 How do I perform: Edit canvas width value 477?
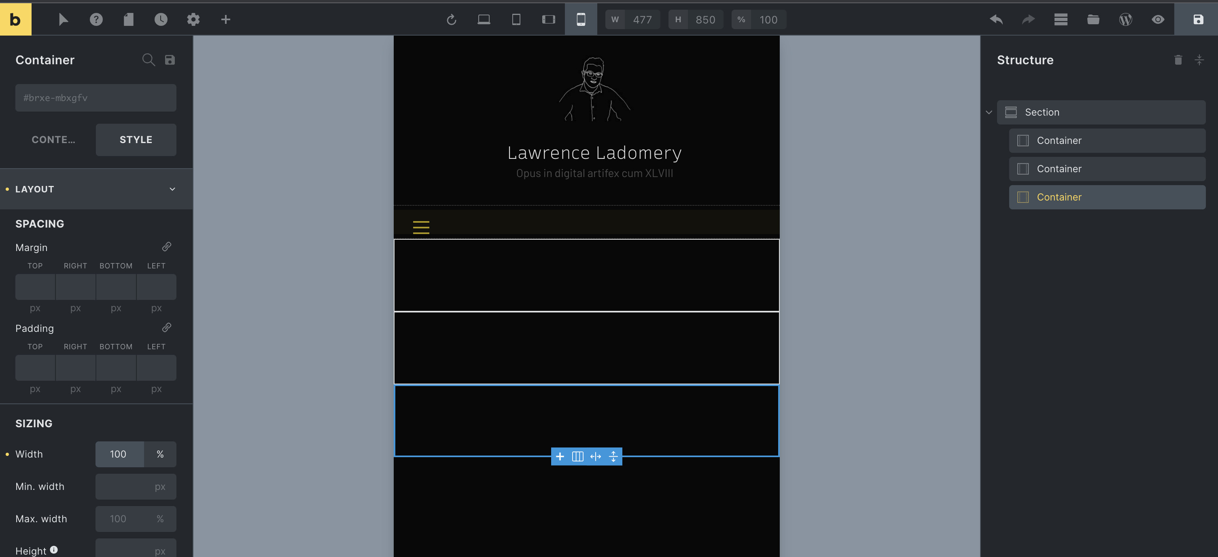[643, 19]
